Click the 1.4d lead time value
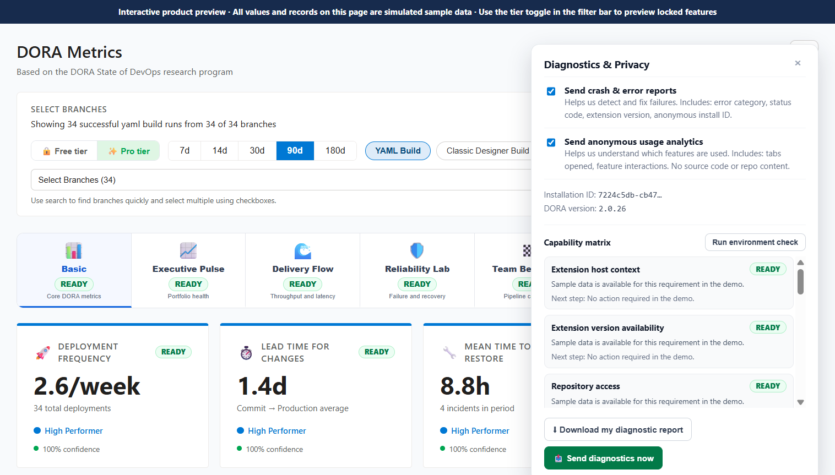This screenshot has height=475, width=835. [x=262, y=386]
